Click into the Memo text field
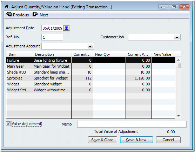This screenshot has height=152, width=195. pyautogui.click(x=132, y=124)
